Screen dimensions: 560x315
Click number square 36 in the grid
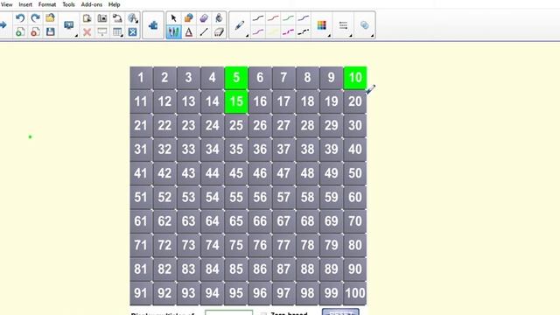(260, 150)
